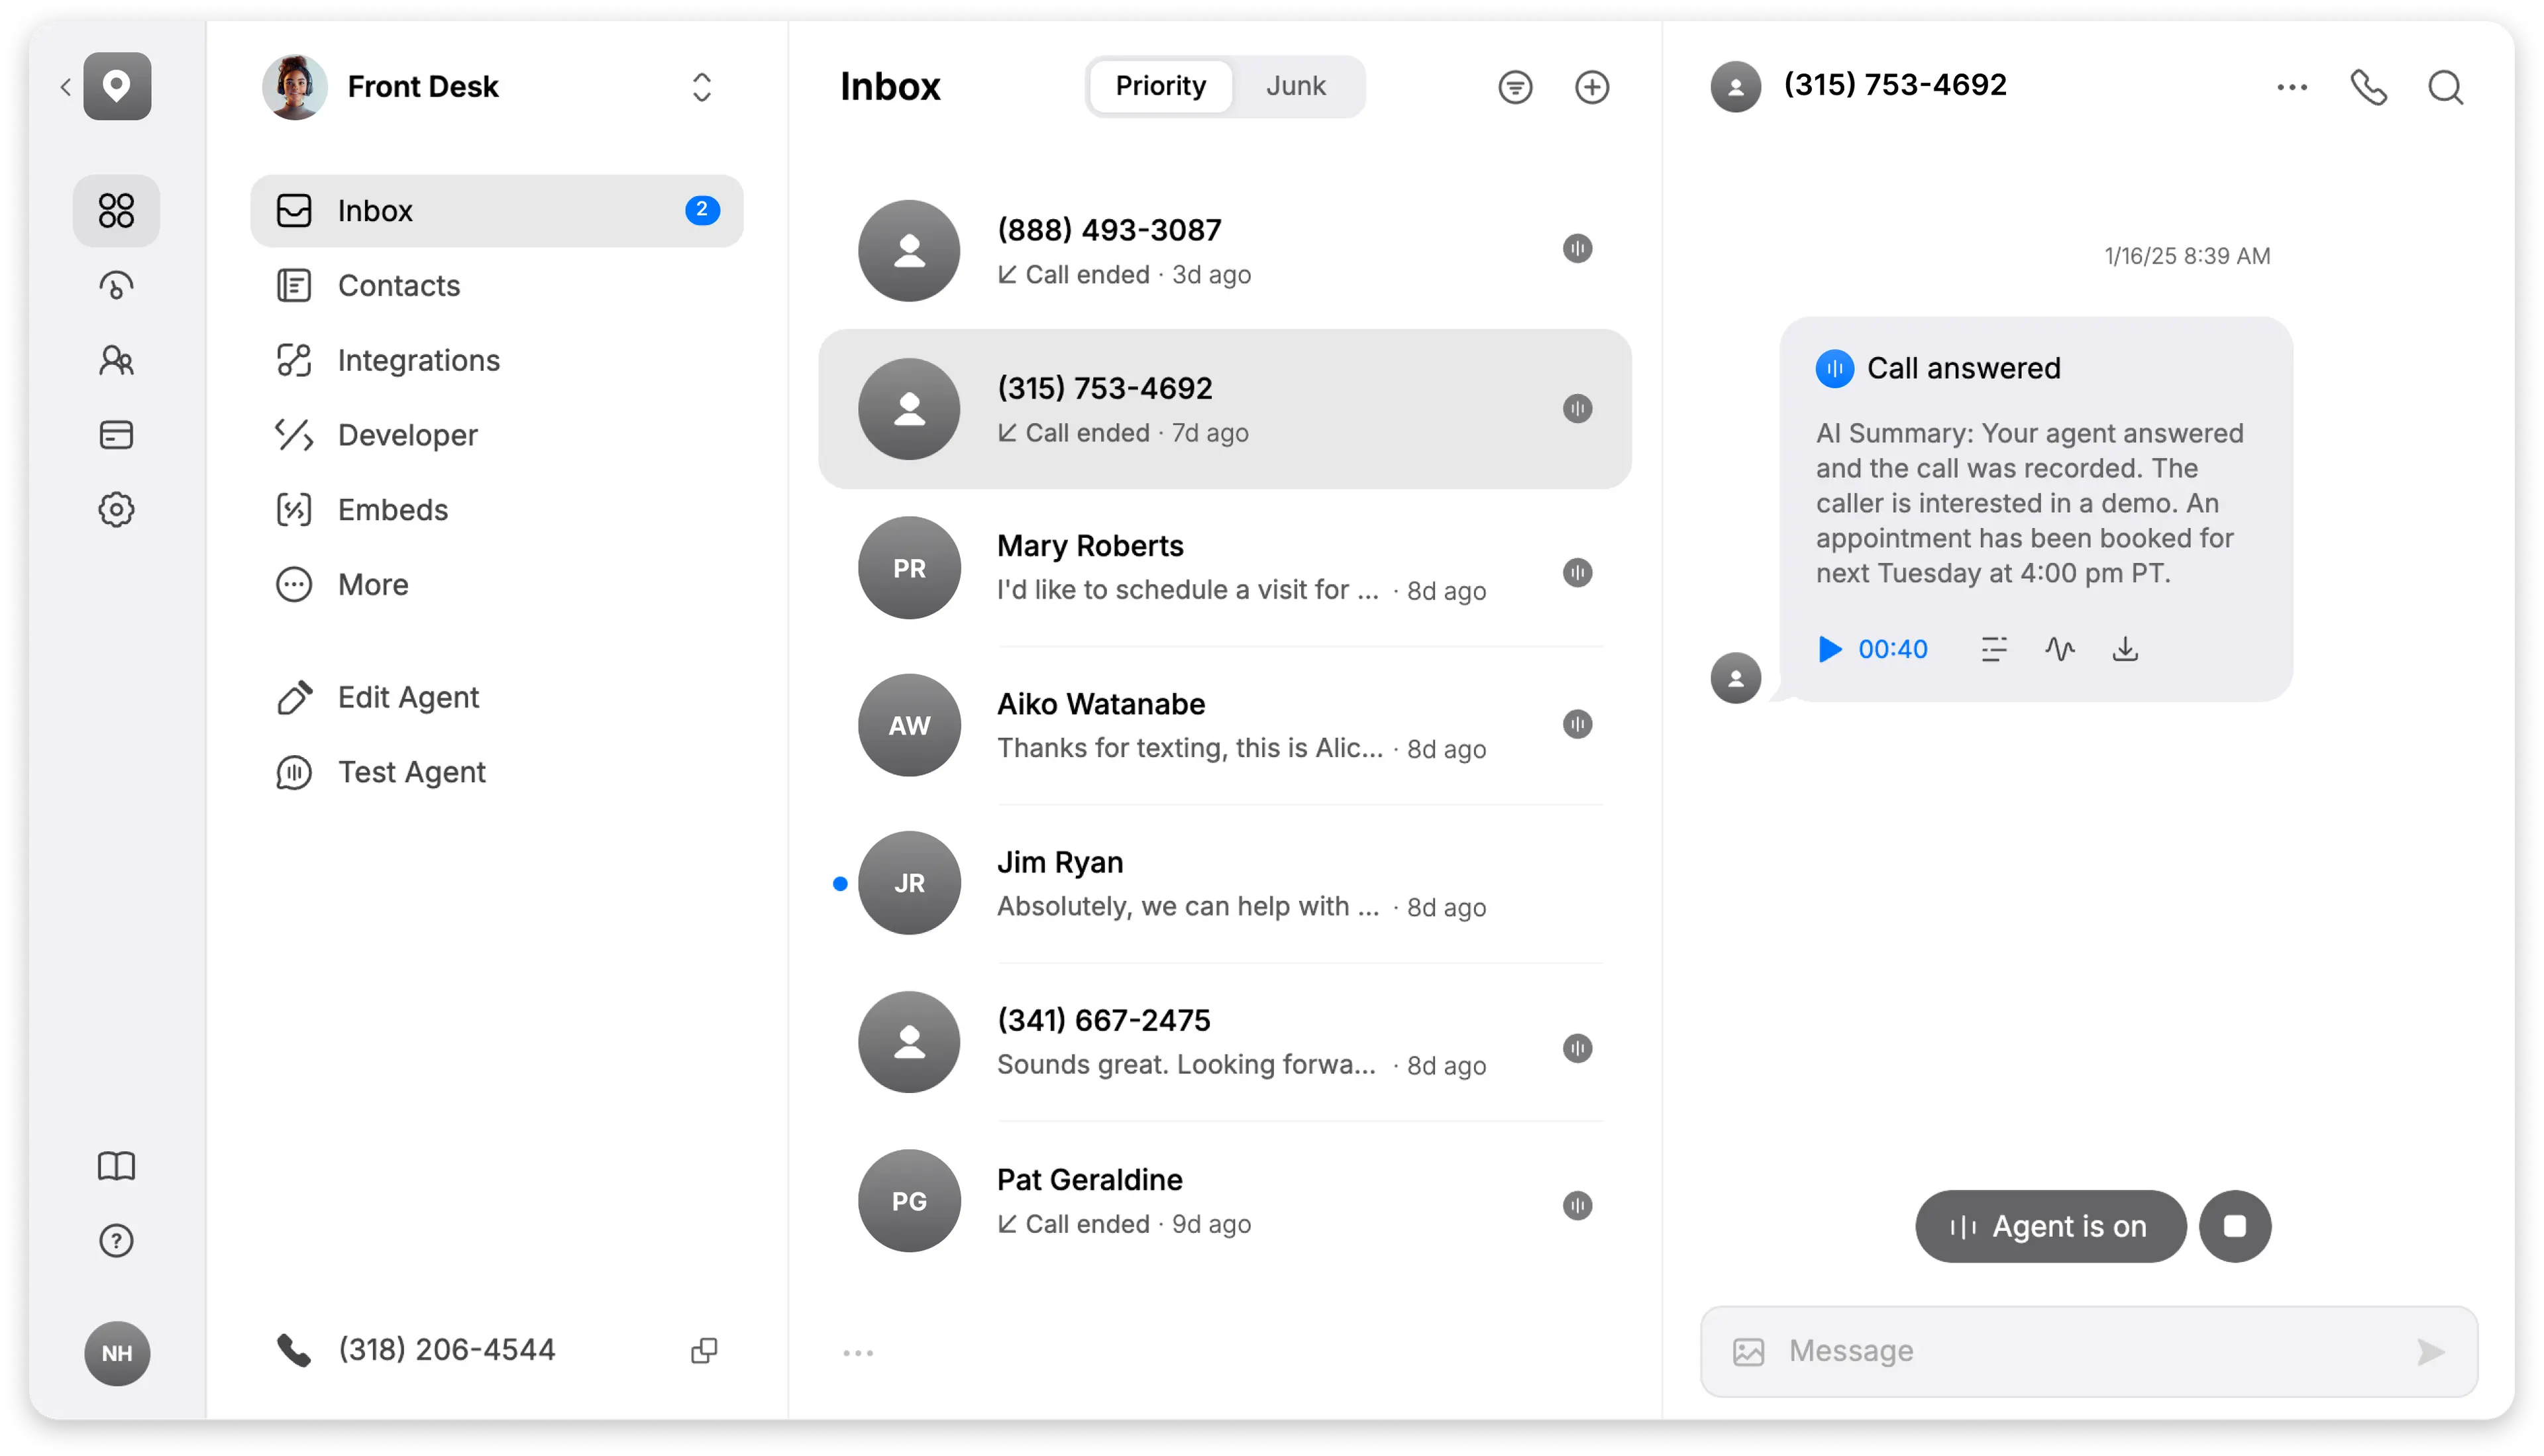
Task: Open the conversation options menu with three dots
Action: tap(2292, 87)
